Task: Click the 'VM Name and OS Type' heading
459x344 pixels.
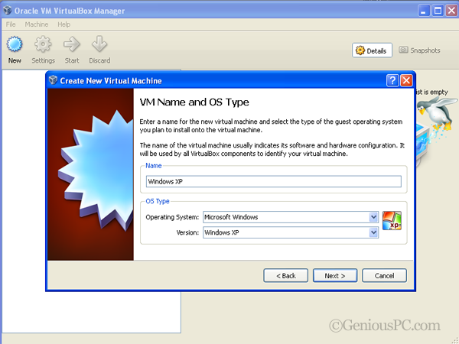Action: pyautogui.click(x=194, y=102)
